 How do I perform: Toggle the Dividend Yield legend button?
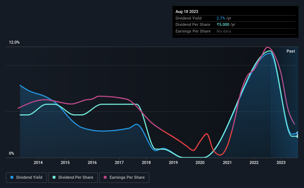pos(26,178)
